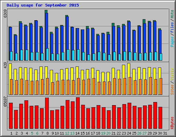Viewport: 176px width, 137px height.
Task: Click the blue 'Files' legend label
Action: pyautogui.click(x=172, y=27)
